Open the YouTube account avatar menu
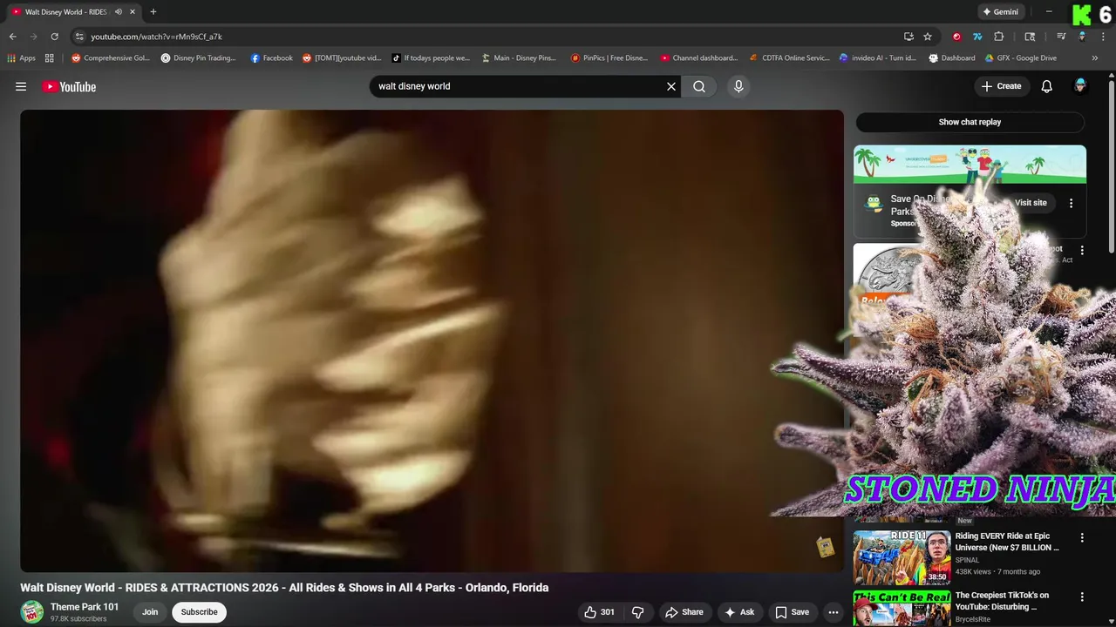 (x=1080, y=86)
